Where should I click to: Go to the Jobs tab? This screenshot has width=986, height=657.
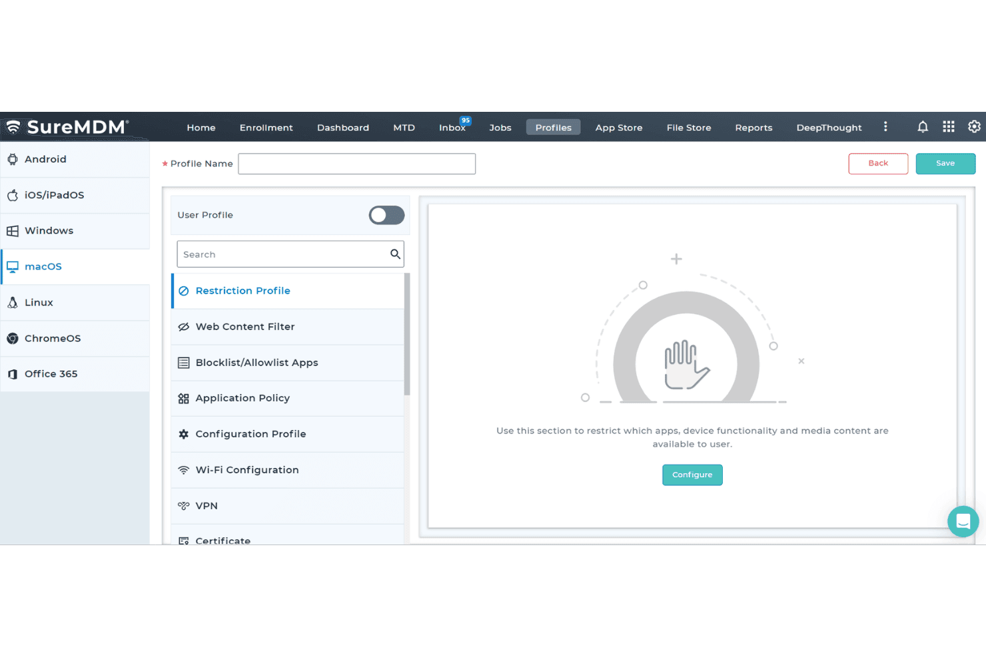pyautogui.click(x=500, y=127)
